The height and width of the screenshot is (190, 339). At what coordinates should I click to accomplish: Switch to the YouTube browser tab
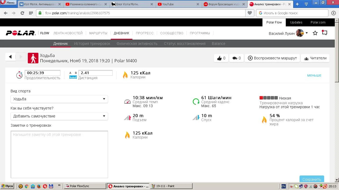(177, 4)
